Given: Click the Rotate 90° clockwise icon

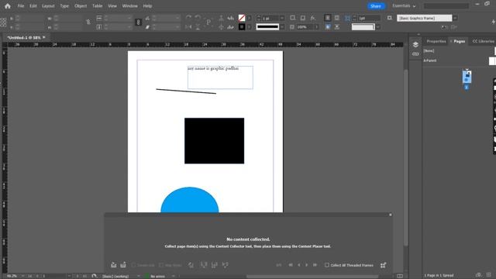Looking at the screenshot, I should click(x=188, y=18).
